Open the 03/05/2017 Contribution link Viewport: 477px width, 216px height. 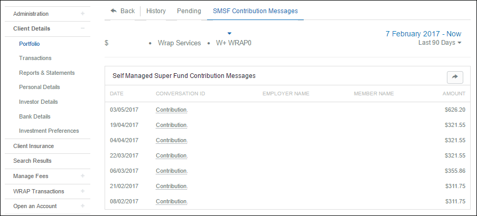pos(172,110)
